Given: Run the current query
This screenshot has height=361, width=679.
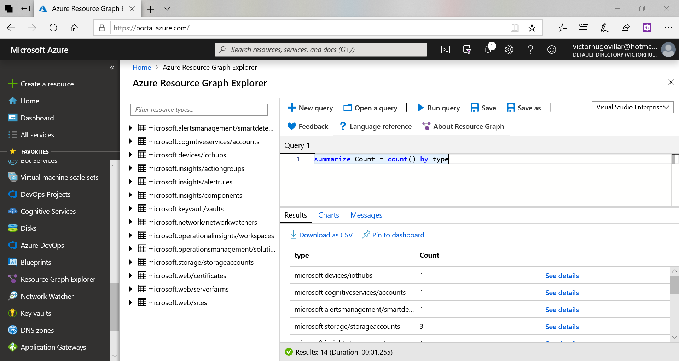Looking at the screenshot, I should coord(438,108).
